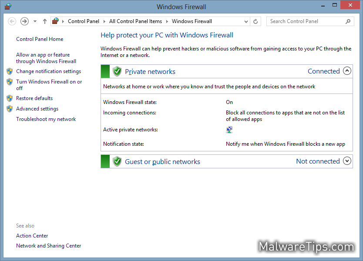Viewport: 363px width, 261px height.
Task: Open address bar history dropdown
Action: pyautogui.click(x=246, y=21)
